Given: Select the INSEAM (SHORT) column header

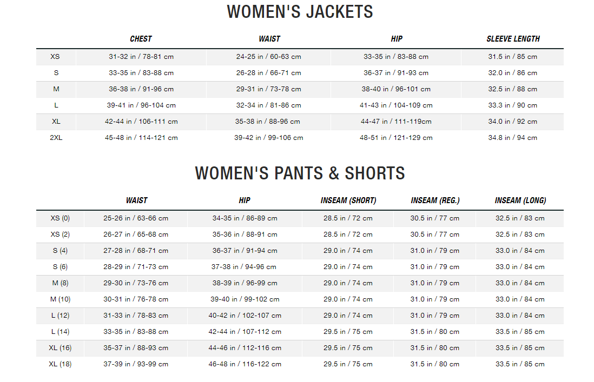Looking at the screenshot, I should pyautogui.click(x=348, y=200).
